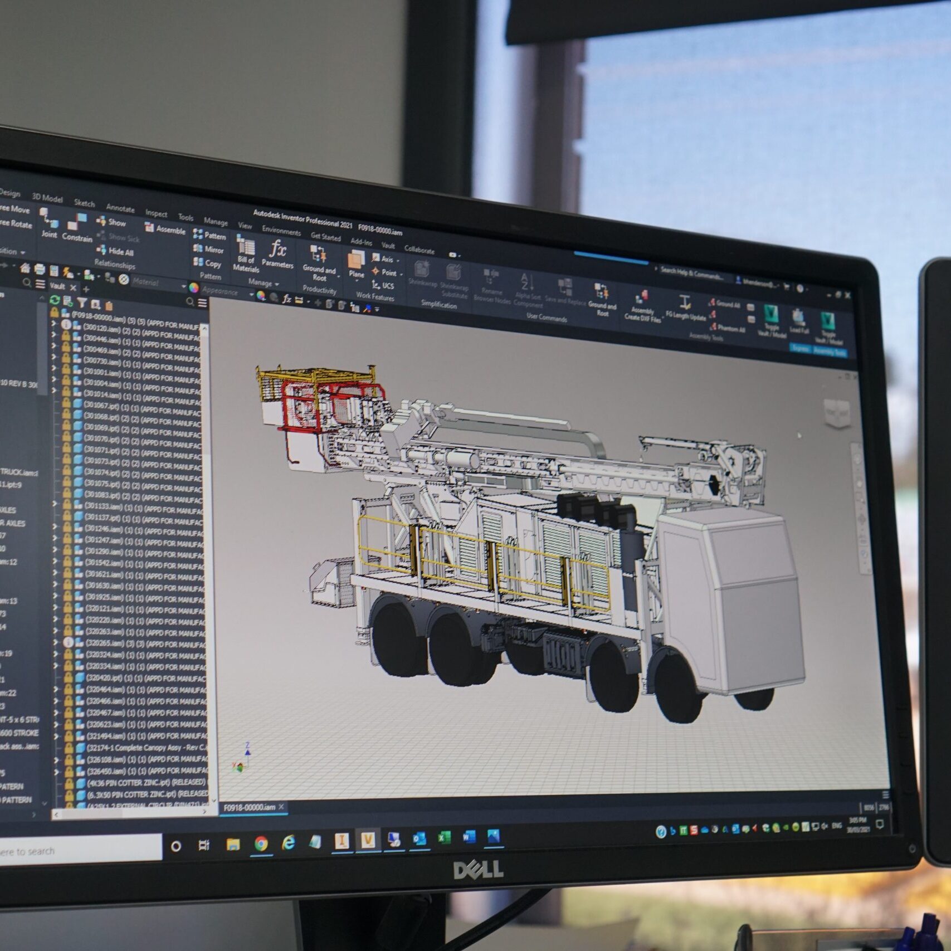This screenshot has width=951, height=951.
Task: Toggle Show relationships
Action: (x=111, y=222)
